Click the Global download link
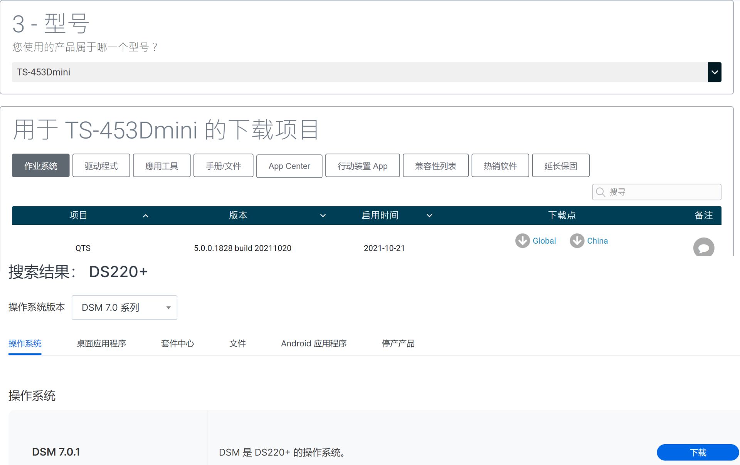The width and height of the screenshot is (740, 465). click(544, 241)
